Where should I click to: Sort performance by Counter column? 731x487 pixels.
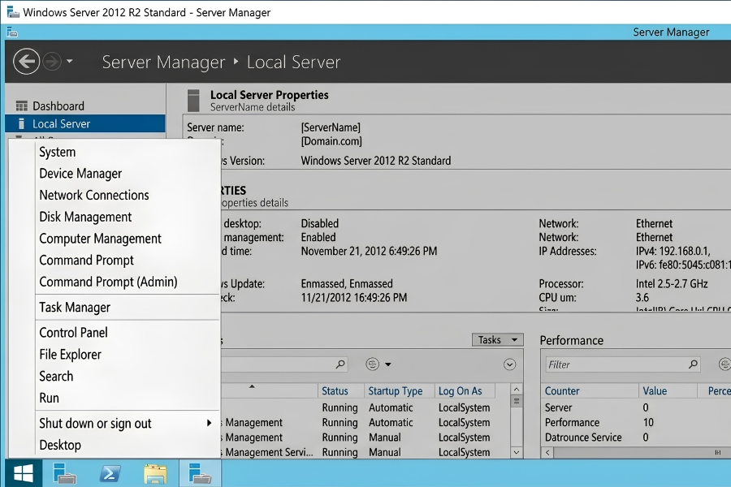[562, 391]
